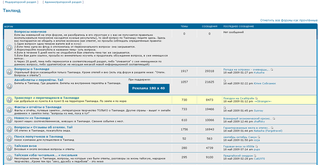Screen dimensions: 319x165
Task: Click topic count 730 in highlighted row
Action: 184,100
